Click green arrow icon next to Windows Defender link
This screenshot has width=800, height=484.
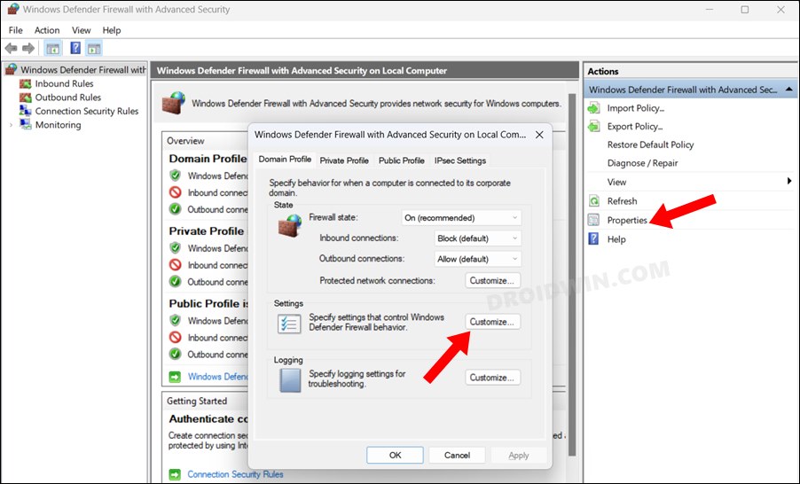coord(175,377)
